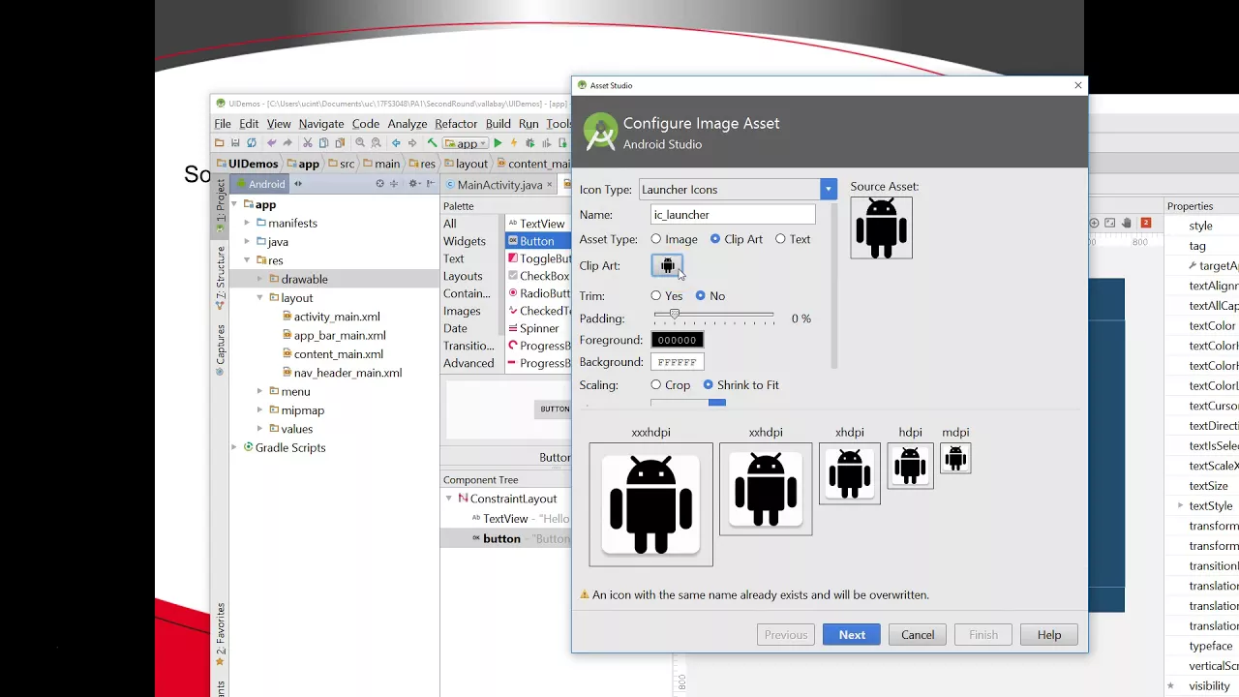Open the Navigate menu
This screenshot has height=697, width=1239.
click(321, 124)
